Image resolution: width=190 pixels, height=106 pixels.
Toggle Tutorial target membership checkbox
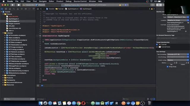157,44
